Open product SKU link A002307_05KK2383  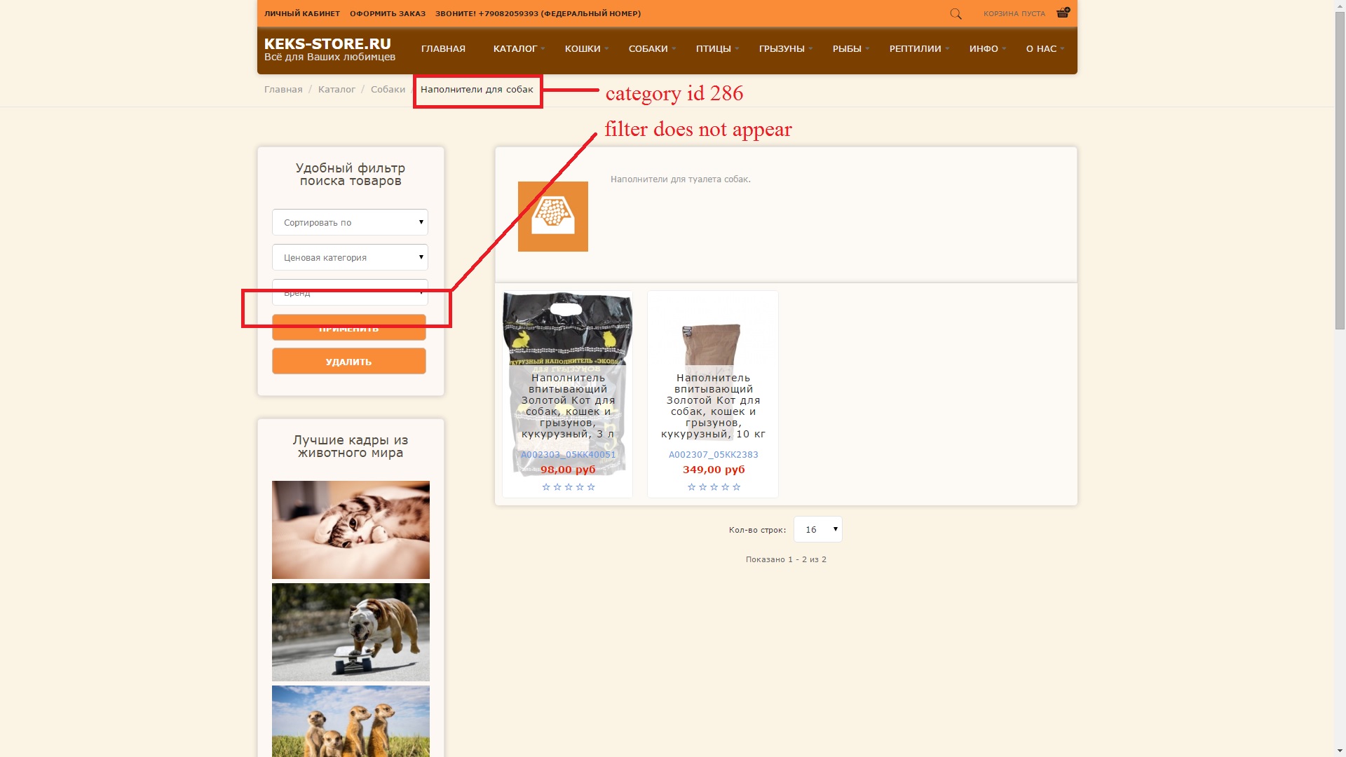click(x=713, y=455)
